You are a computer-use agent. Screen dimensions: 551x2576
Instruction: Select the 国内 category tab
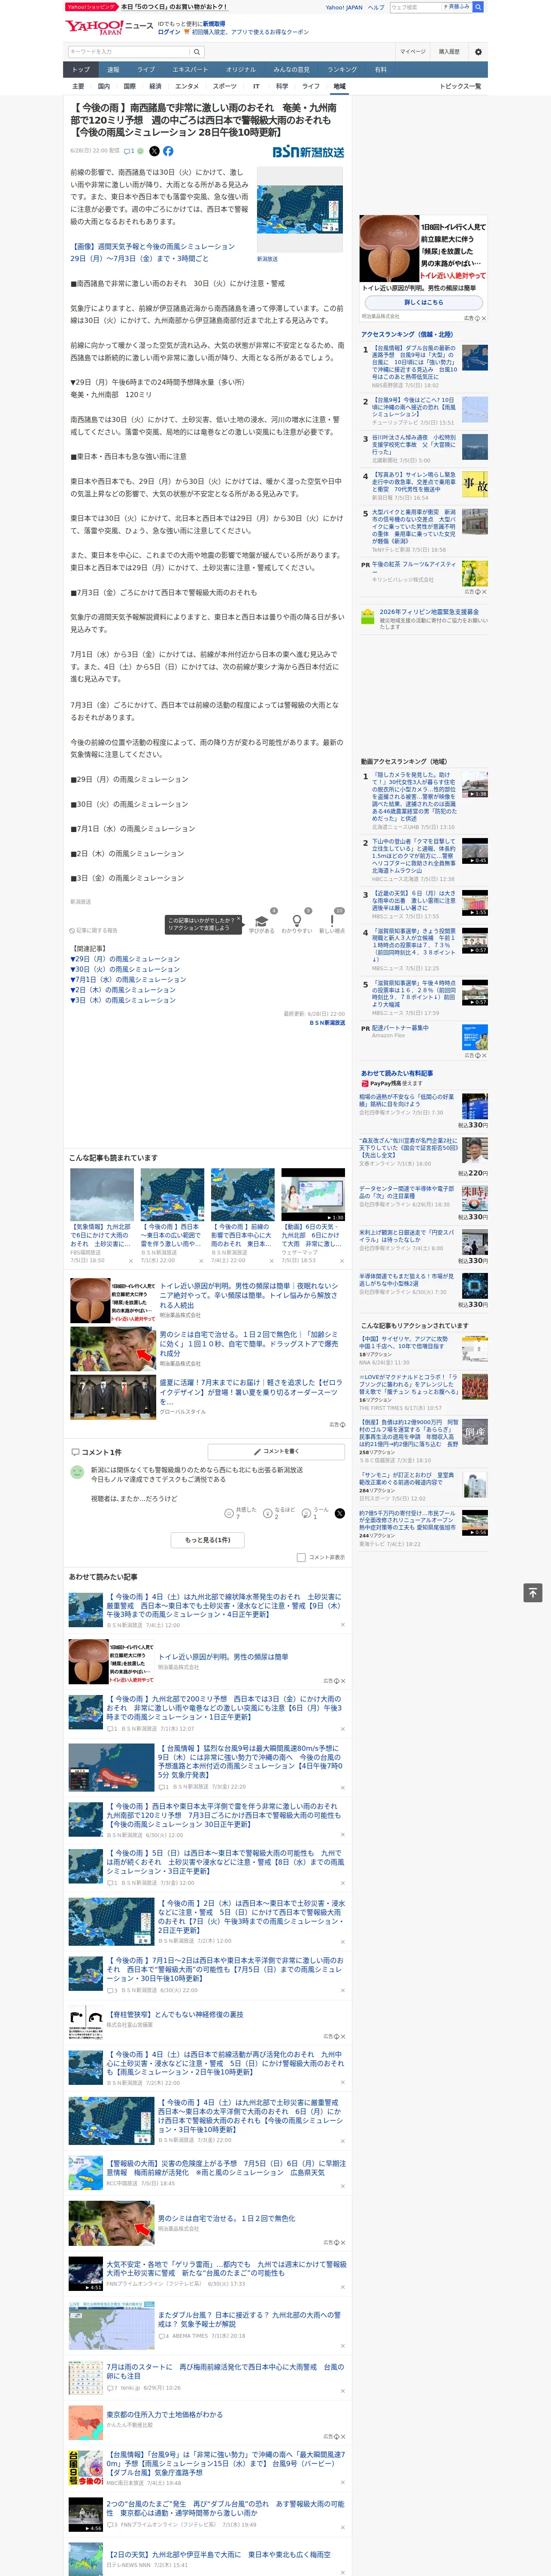click(104, 86)
